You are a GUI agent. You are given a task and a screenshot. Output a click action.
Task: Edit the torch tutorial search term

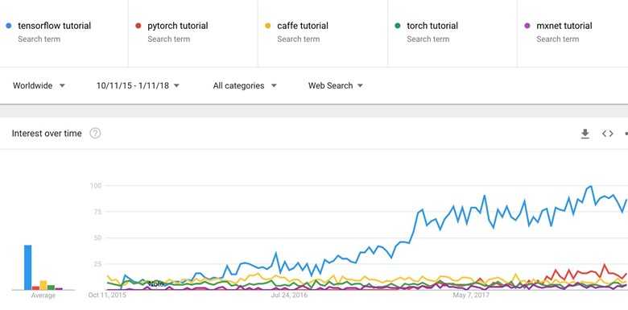coord(432,26)
